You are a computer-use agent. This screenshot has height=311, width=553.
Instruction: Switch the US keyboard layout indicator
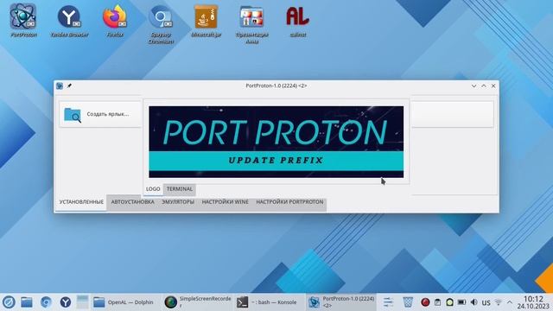[486, 302]
